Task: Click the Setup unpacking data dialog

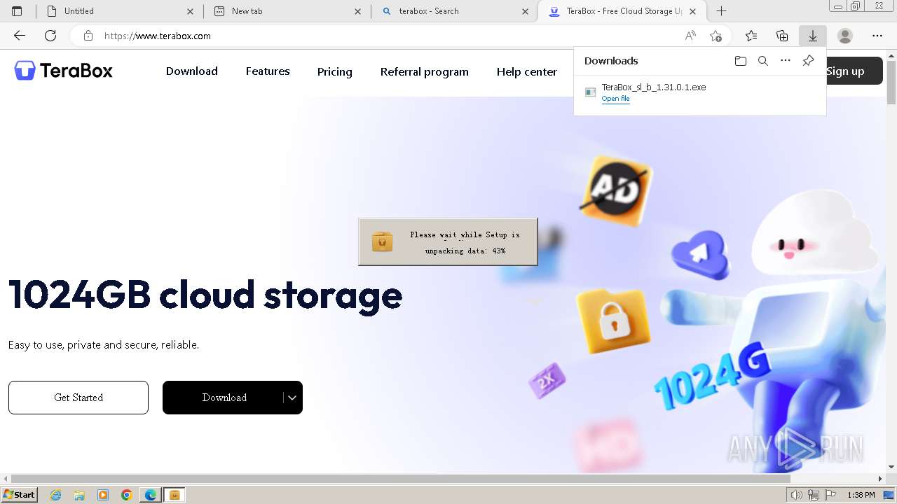Action: click(448, 242)
